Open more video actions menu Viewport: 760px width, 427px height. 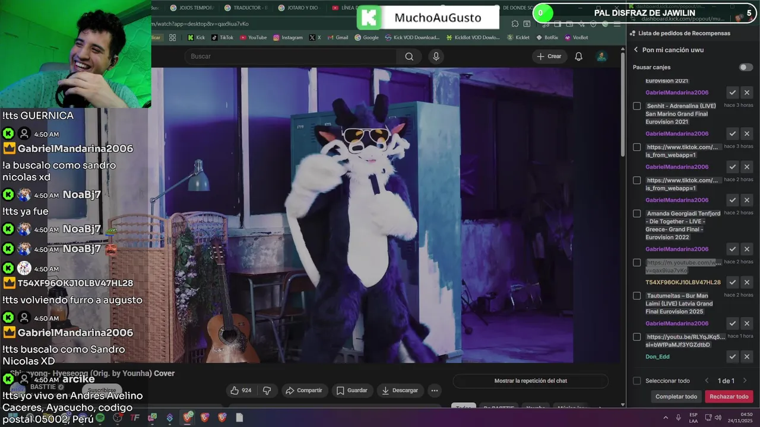(x=435, y=390)
